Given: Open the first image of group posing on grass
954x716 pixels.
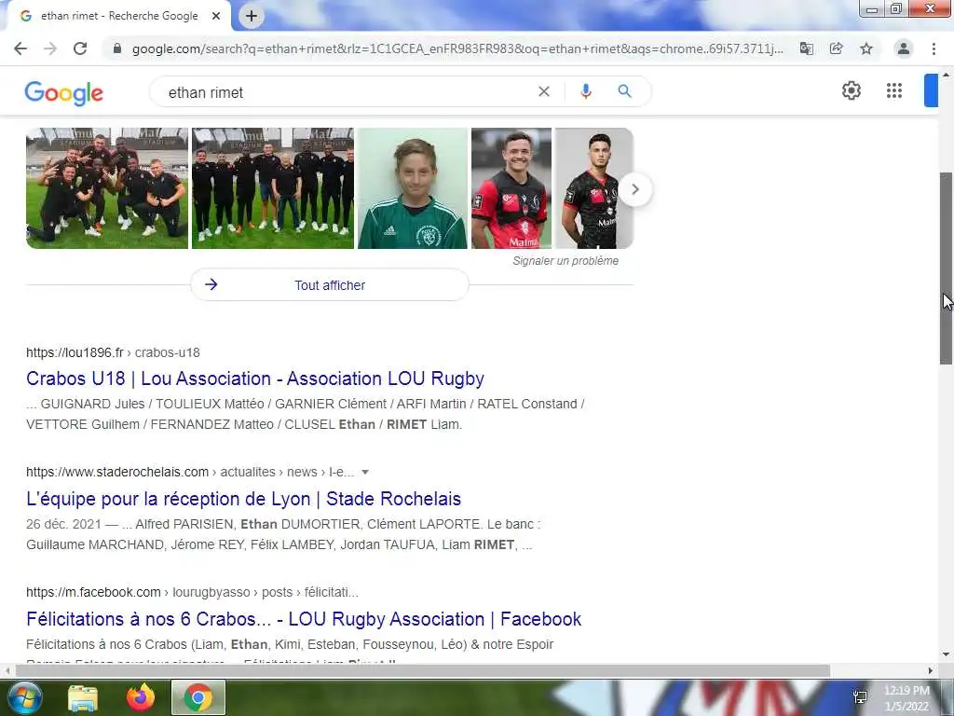Looking at the screenshot, I should 107,188.
